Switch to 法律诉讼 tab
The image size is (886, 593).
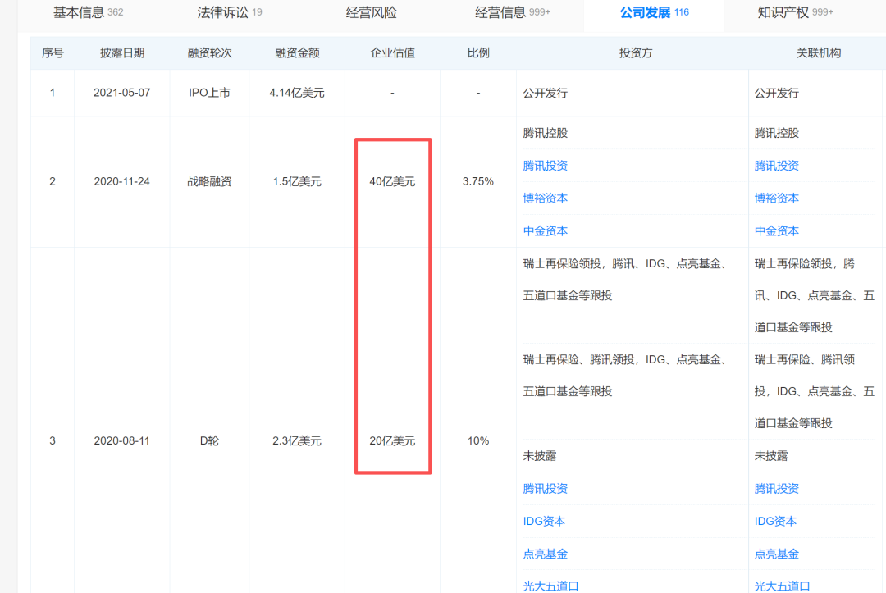pyautogui.click(x=230, y=12)
